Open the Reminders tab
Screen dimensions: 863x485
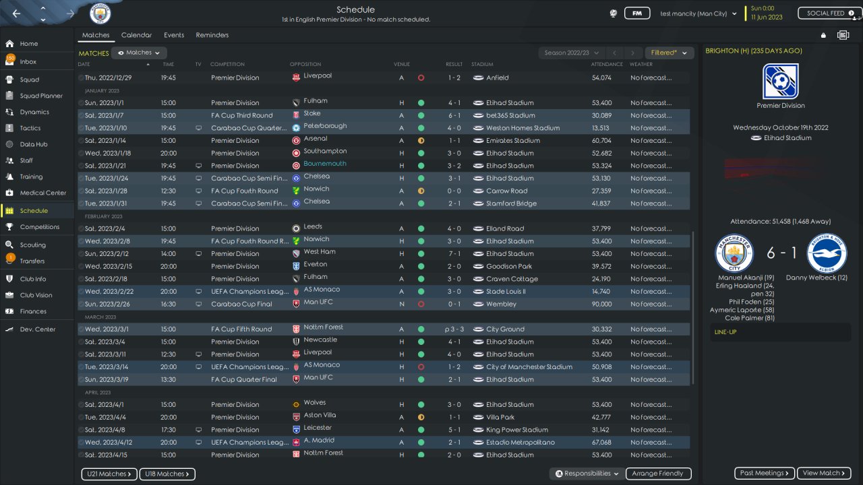212,35
